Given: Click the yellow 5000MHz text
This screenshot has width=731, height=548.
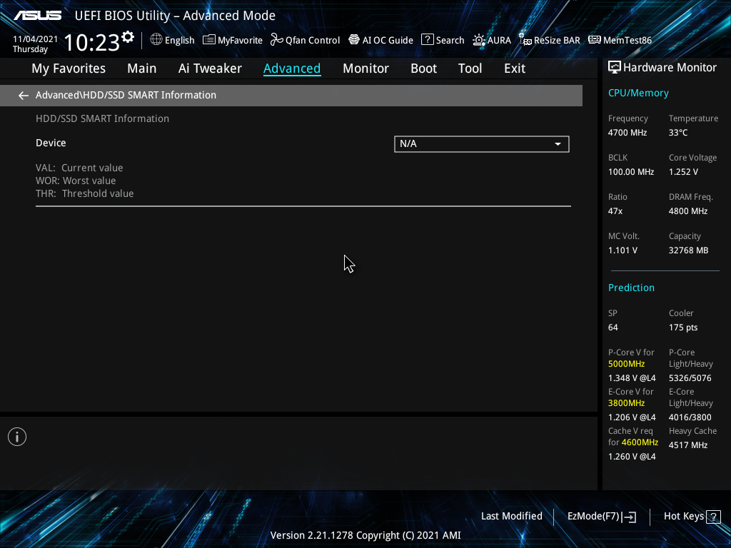Looking at the screenshot, I should point(626,364).
